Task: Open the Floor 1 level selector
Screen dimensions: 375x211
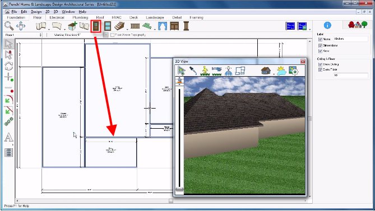Action: tap(23, 35)
